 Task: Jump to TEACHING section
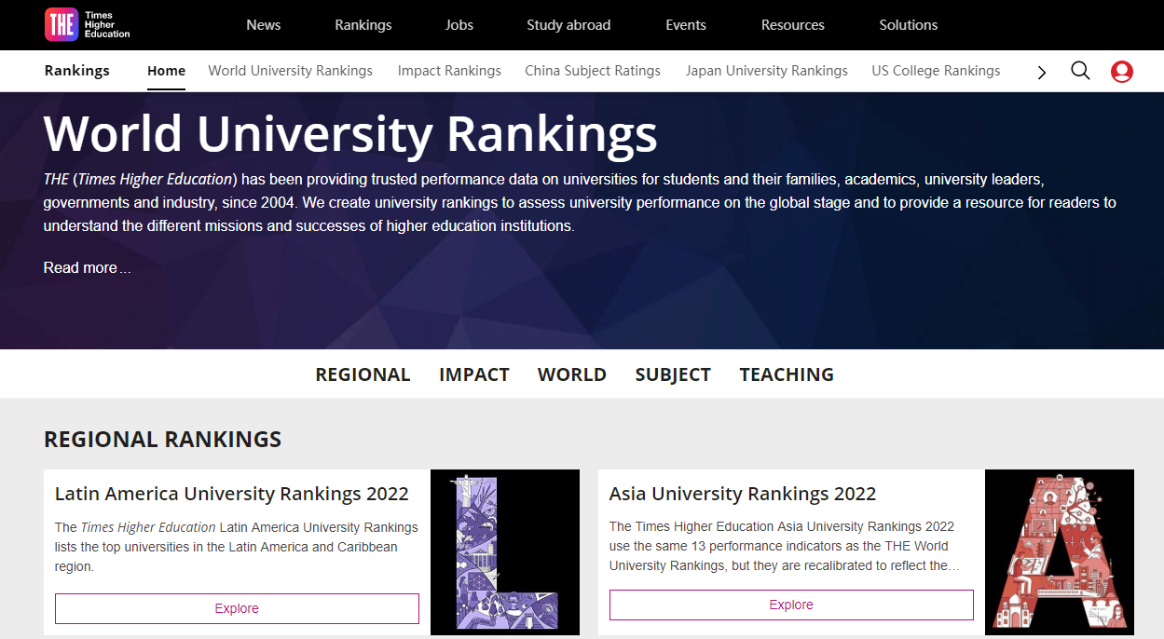pos(787,374)
